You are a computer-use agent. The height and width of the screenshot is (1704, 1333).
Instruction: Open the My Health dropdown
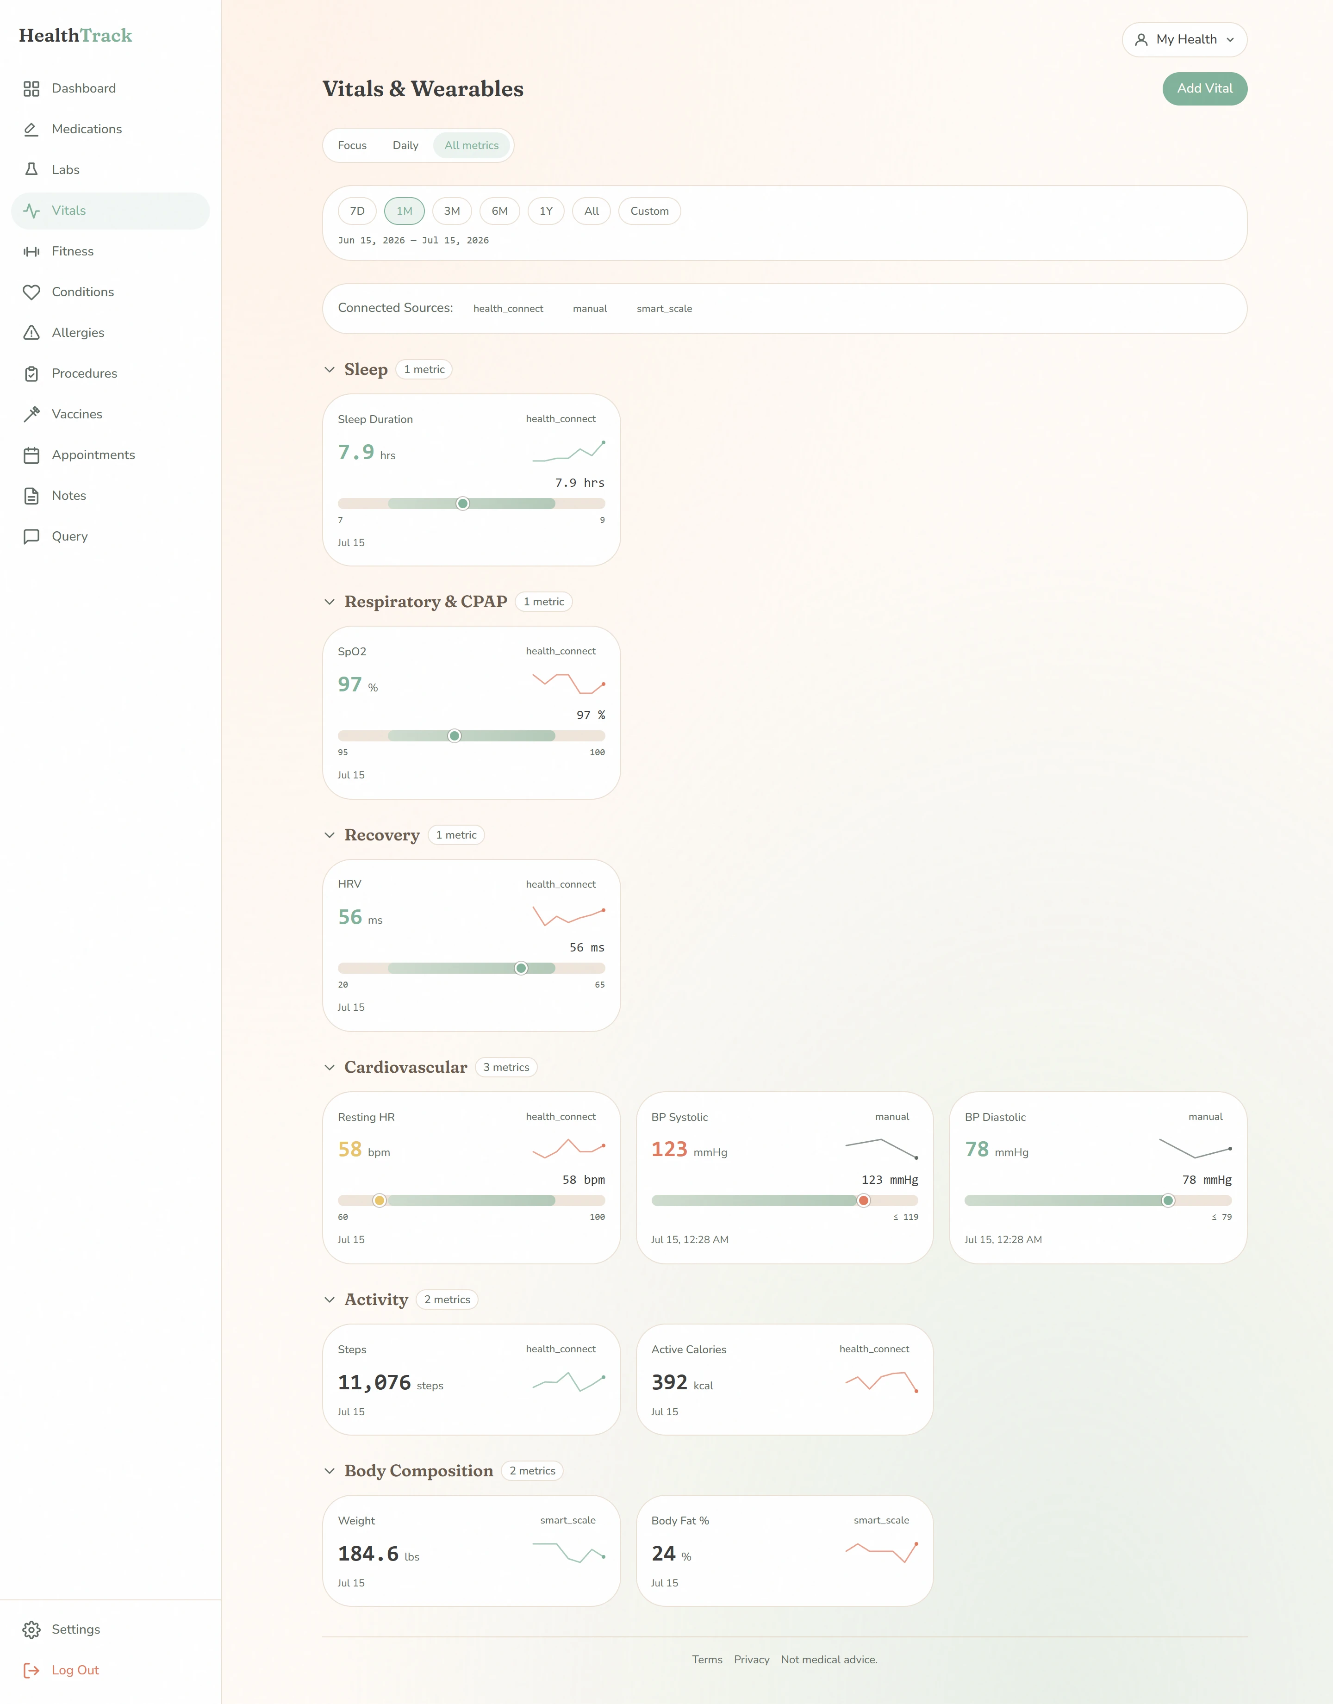tap(1184, 40)
